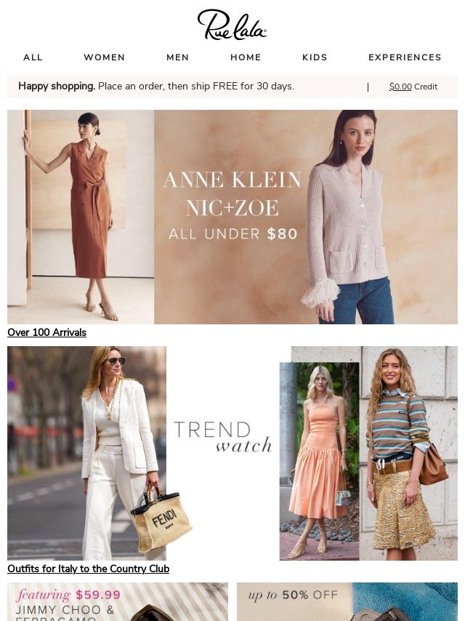Click the striped sweater gold skirt photo
Viewport: 465px width, 621px height.
[409, 453]
